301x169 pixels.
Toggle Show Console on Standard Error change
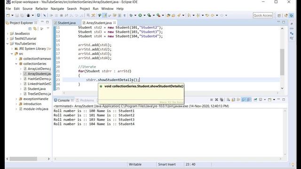(x=249, y=100)
